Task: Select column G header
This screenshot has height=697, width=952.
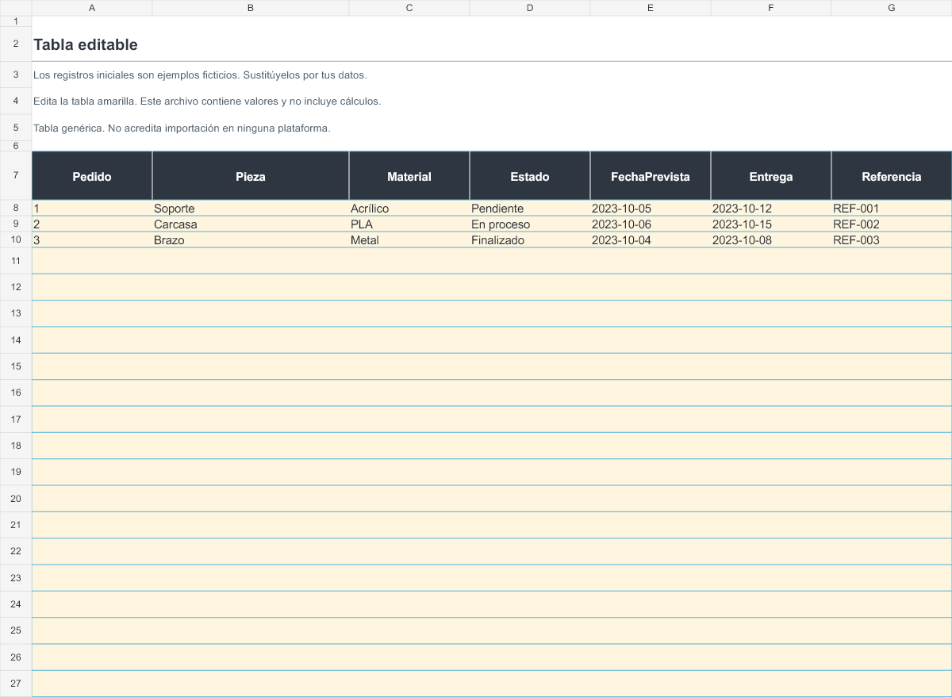Action: 892,8
